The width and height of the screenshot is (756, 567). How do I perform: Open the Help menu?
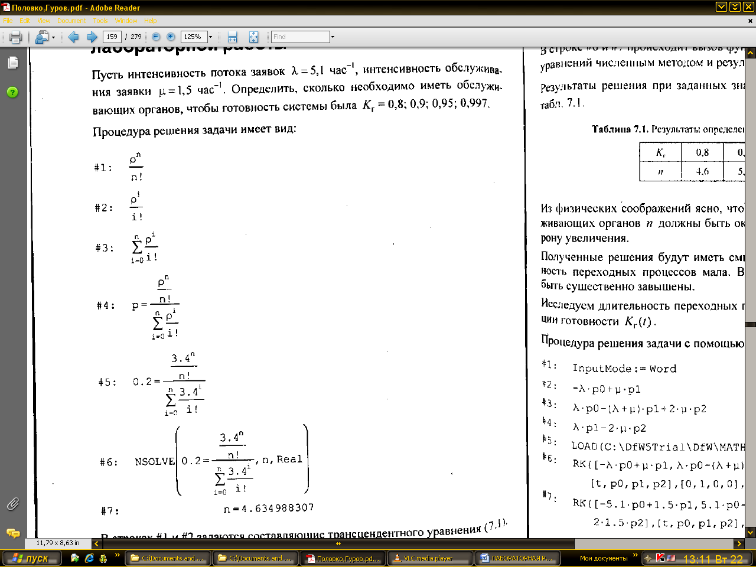tap(151, 21)
